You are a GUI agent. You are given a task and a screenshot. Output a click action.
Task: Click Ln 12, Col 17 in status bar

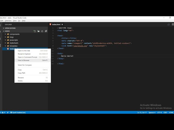tap(142, 113)
